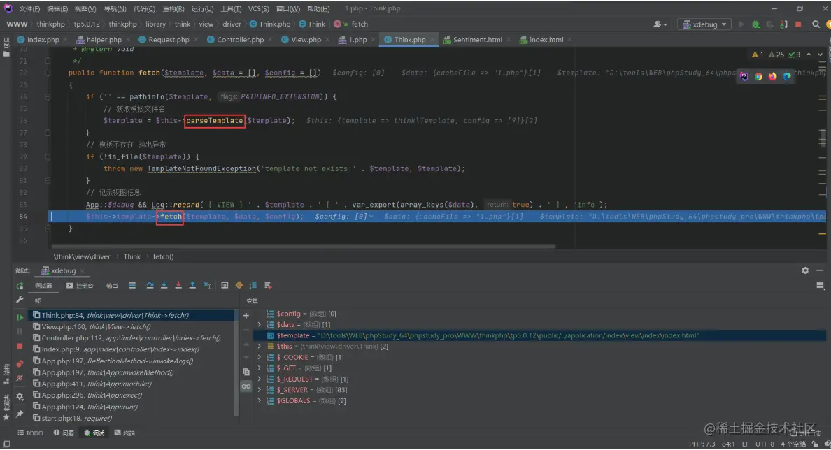Switch to the Controller.php tab
This screenshot has width=831, height=450.
coord(240,40)
